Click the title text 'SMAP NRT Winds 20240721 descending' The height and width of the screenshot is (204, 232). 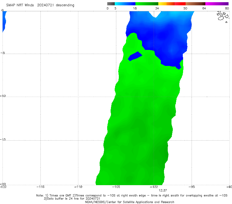[40, 5]
